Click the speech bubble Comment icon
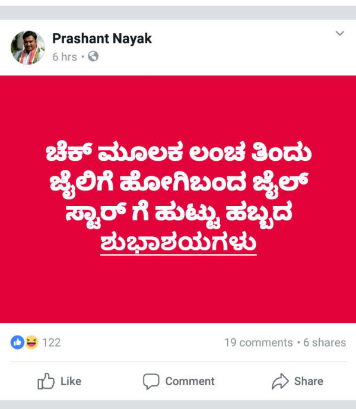Image resolution: width=356 pixels, height=409 pixels. [151, 381]
